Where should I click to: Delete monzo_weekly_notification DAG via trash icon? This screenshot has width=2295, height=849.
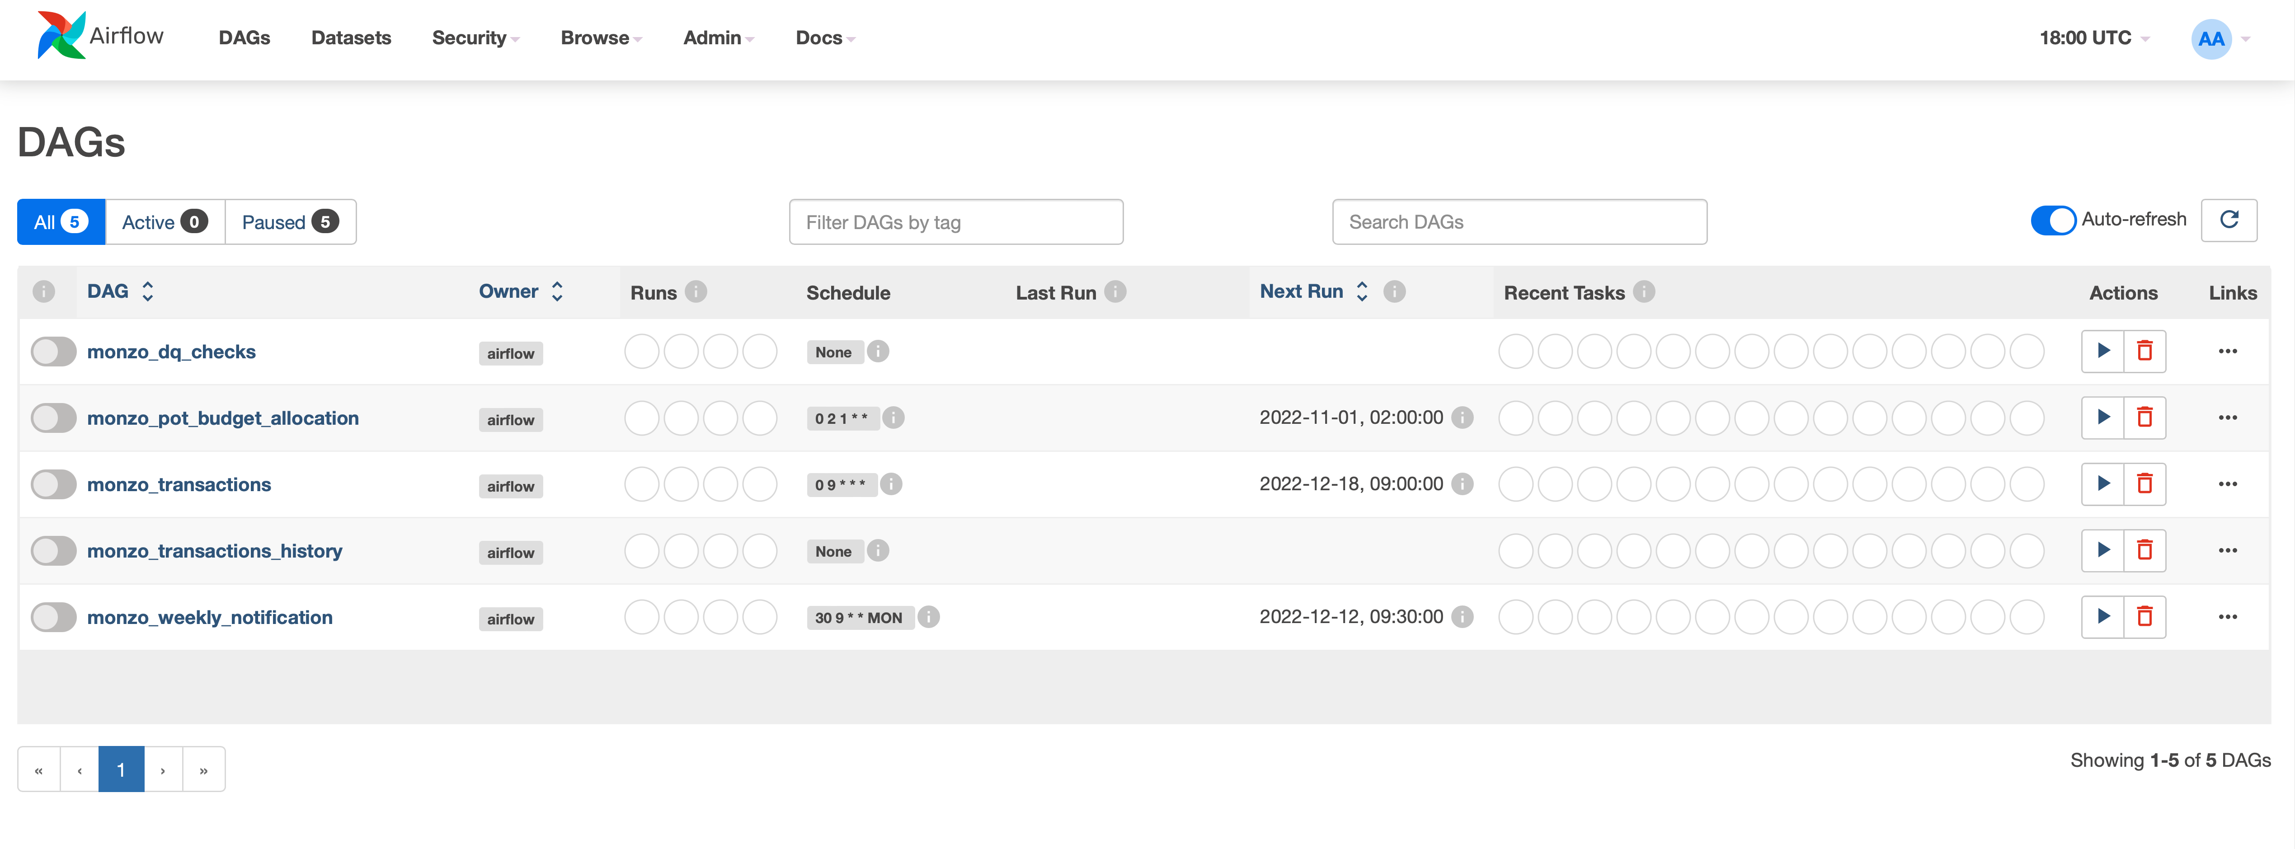[x=2145, y=616]
